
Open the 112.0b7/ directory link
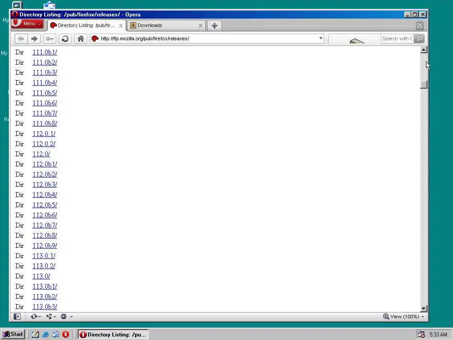pos(45,225)
